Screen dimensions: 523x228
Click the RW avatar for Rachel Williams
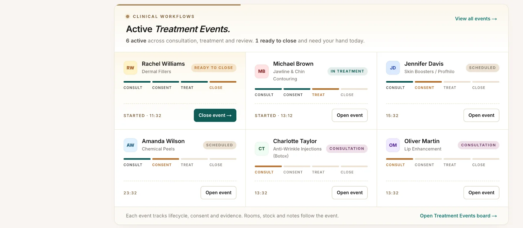coord(130,68)
